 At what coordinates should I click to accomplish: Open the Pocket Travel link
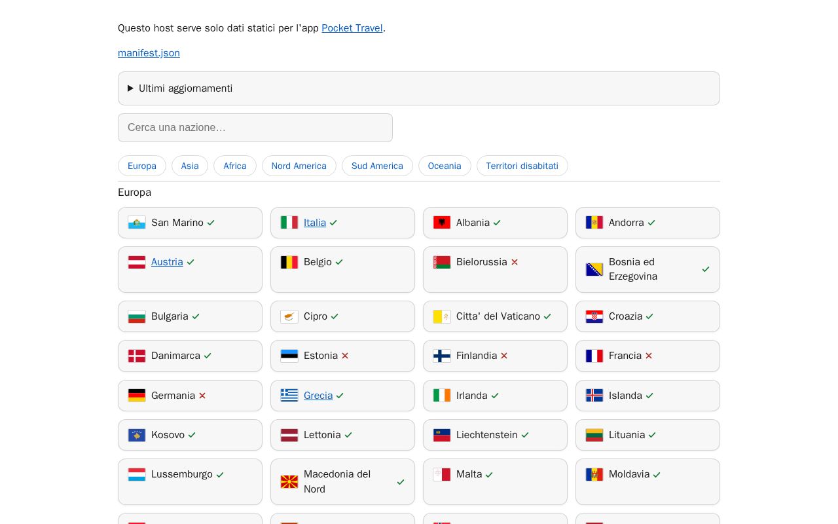pos(352,28)
